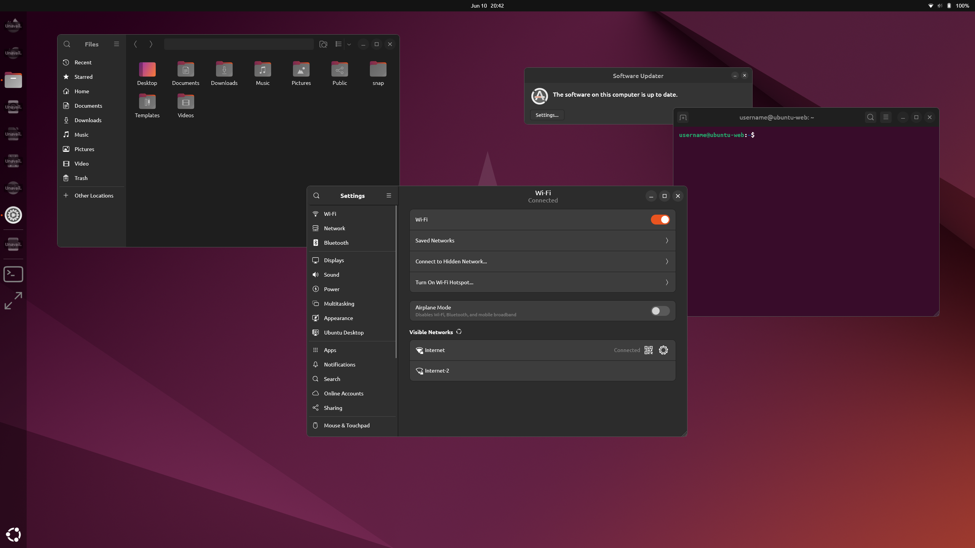Connect to Internet-2 network
This screenshot has width=975, height=548.
[542, 371]
